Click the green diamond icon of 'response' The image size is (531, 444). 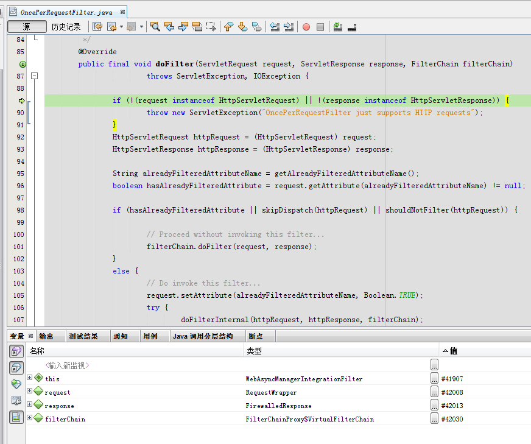(x=38, y=404)
